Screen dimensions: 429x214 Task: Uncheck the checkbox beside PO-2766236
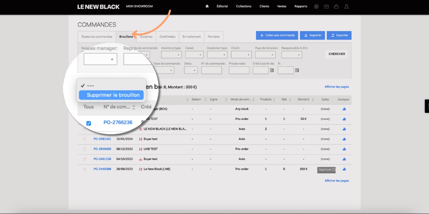pyautogui.click(x=89, y=123)
